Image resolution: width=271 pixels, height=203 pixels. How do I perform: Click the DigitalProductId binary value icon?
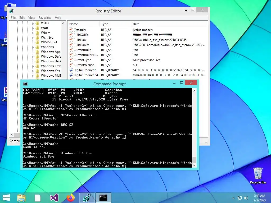click(71, 70)
